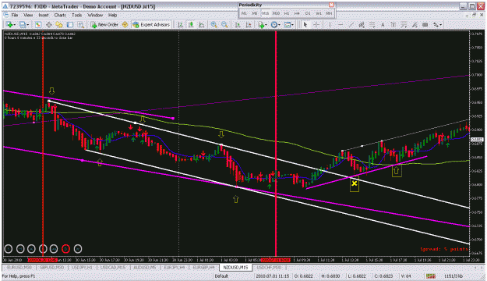The image size is (487, 281).
Task: Click the connection status bars icon
Action: click(x=430, y=276)
